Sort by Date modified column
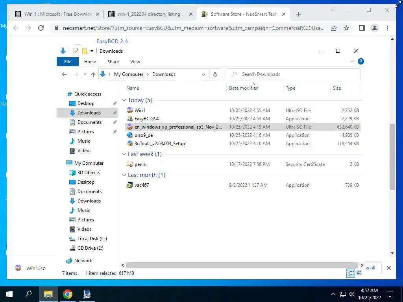Viewport: 403px width, 302px height. click(244, 88)
